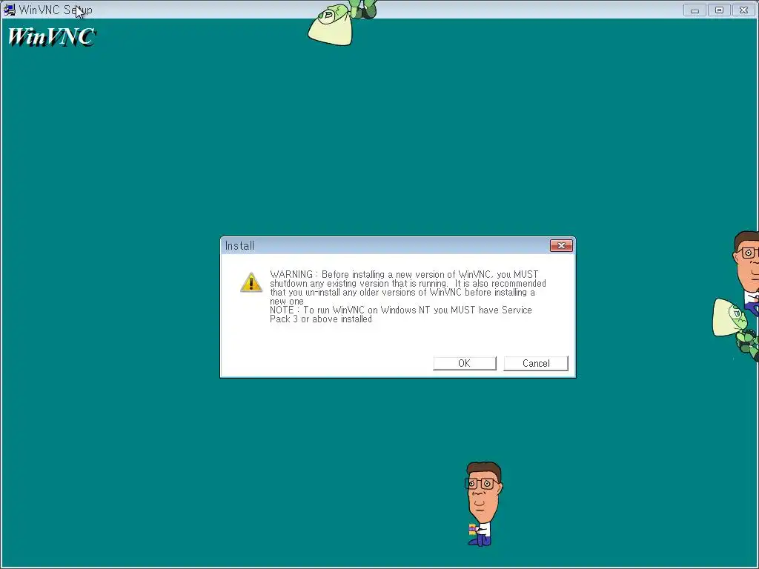Cancel the WinVNC install warning
This screenshot has width=759, height=569.
535,363
